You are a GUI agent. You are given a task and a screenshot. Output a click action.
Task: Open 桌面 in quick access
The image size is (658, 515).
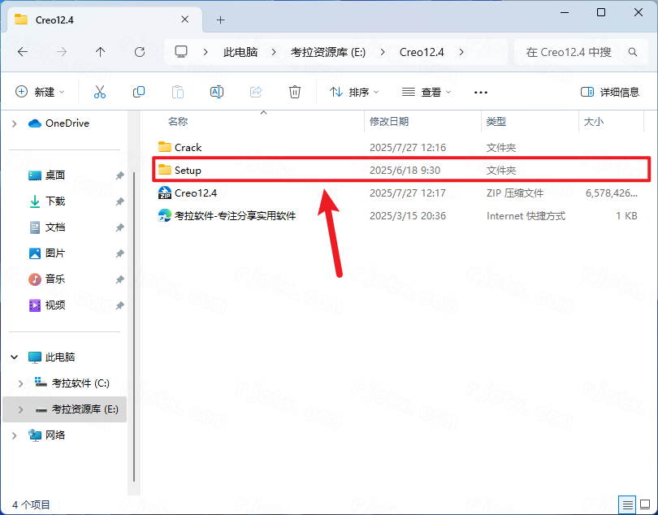tap(55, 175)
